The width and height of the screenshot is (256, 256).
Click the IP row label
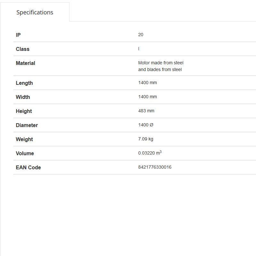coord(18,35)
